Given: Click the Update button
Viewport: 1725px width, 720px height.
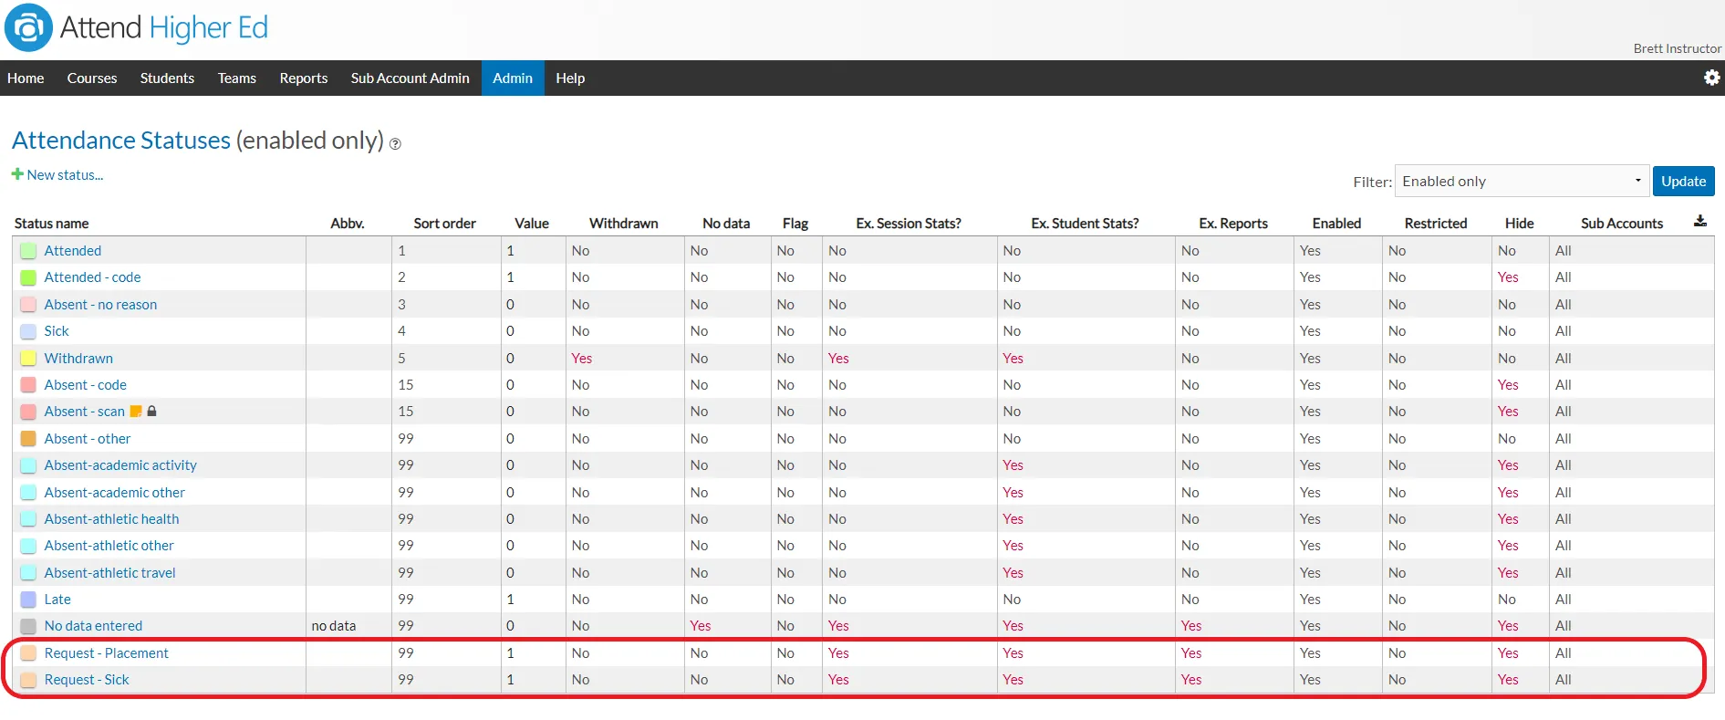Looking at the screenshot, I should [x=1683, y=181].
